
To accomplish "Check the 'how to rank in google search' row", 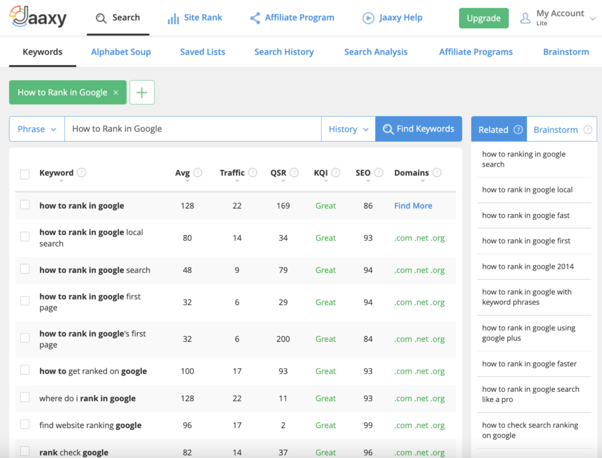I will (25, 268).
